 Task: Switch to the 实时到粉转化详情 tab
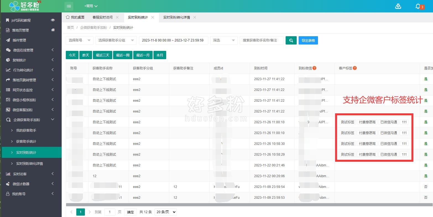pyautogui.click(x=177, y=17)
